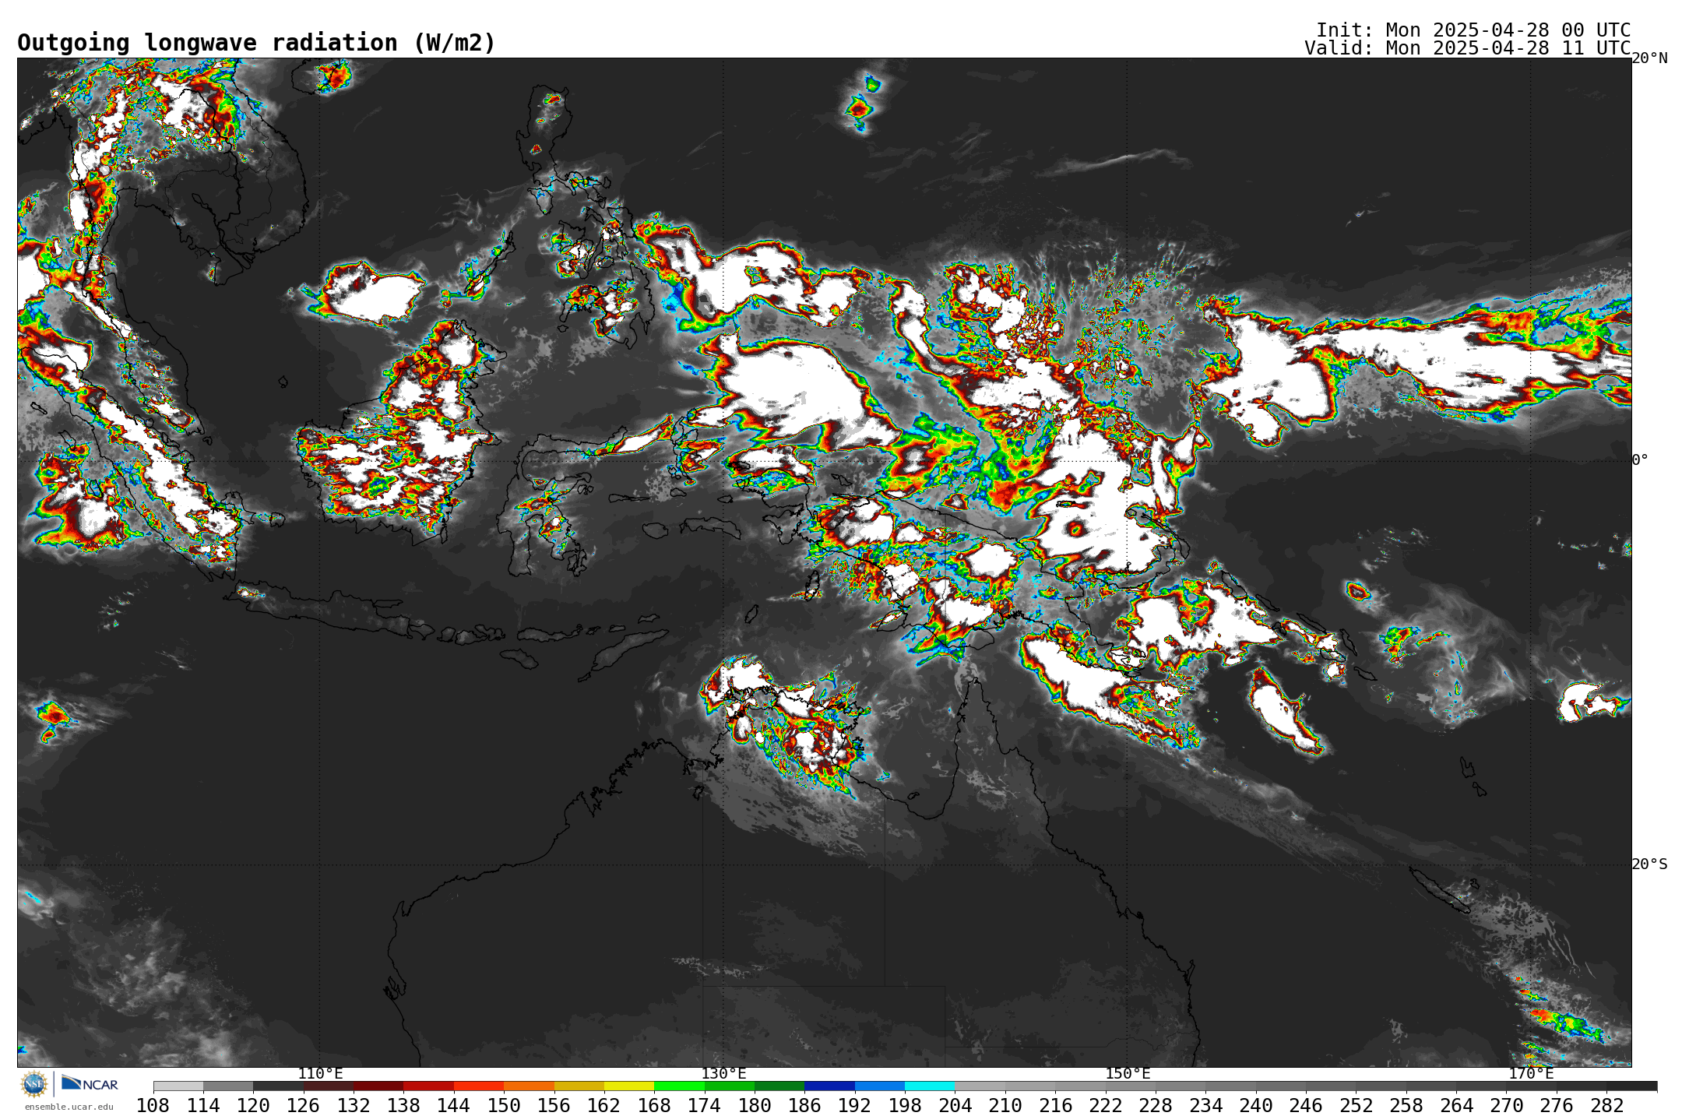1682x1116 pixels.
Task: Pick the bright red 144–150 colorbar swatch
Action: point(479,1086)
